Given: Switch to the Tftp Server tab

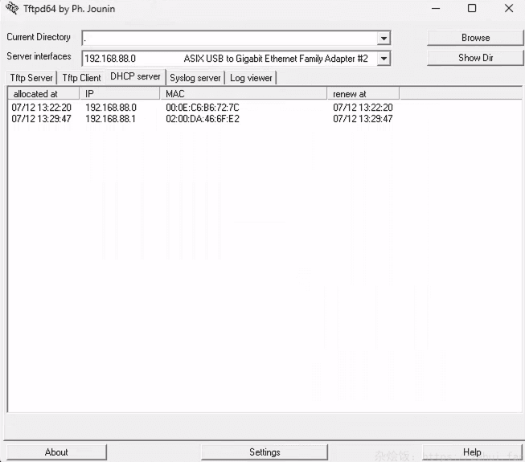Looking at the screenshot, I should tap(31, 78).
